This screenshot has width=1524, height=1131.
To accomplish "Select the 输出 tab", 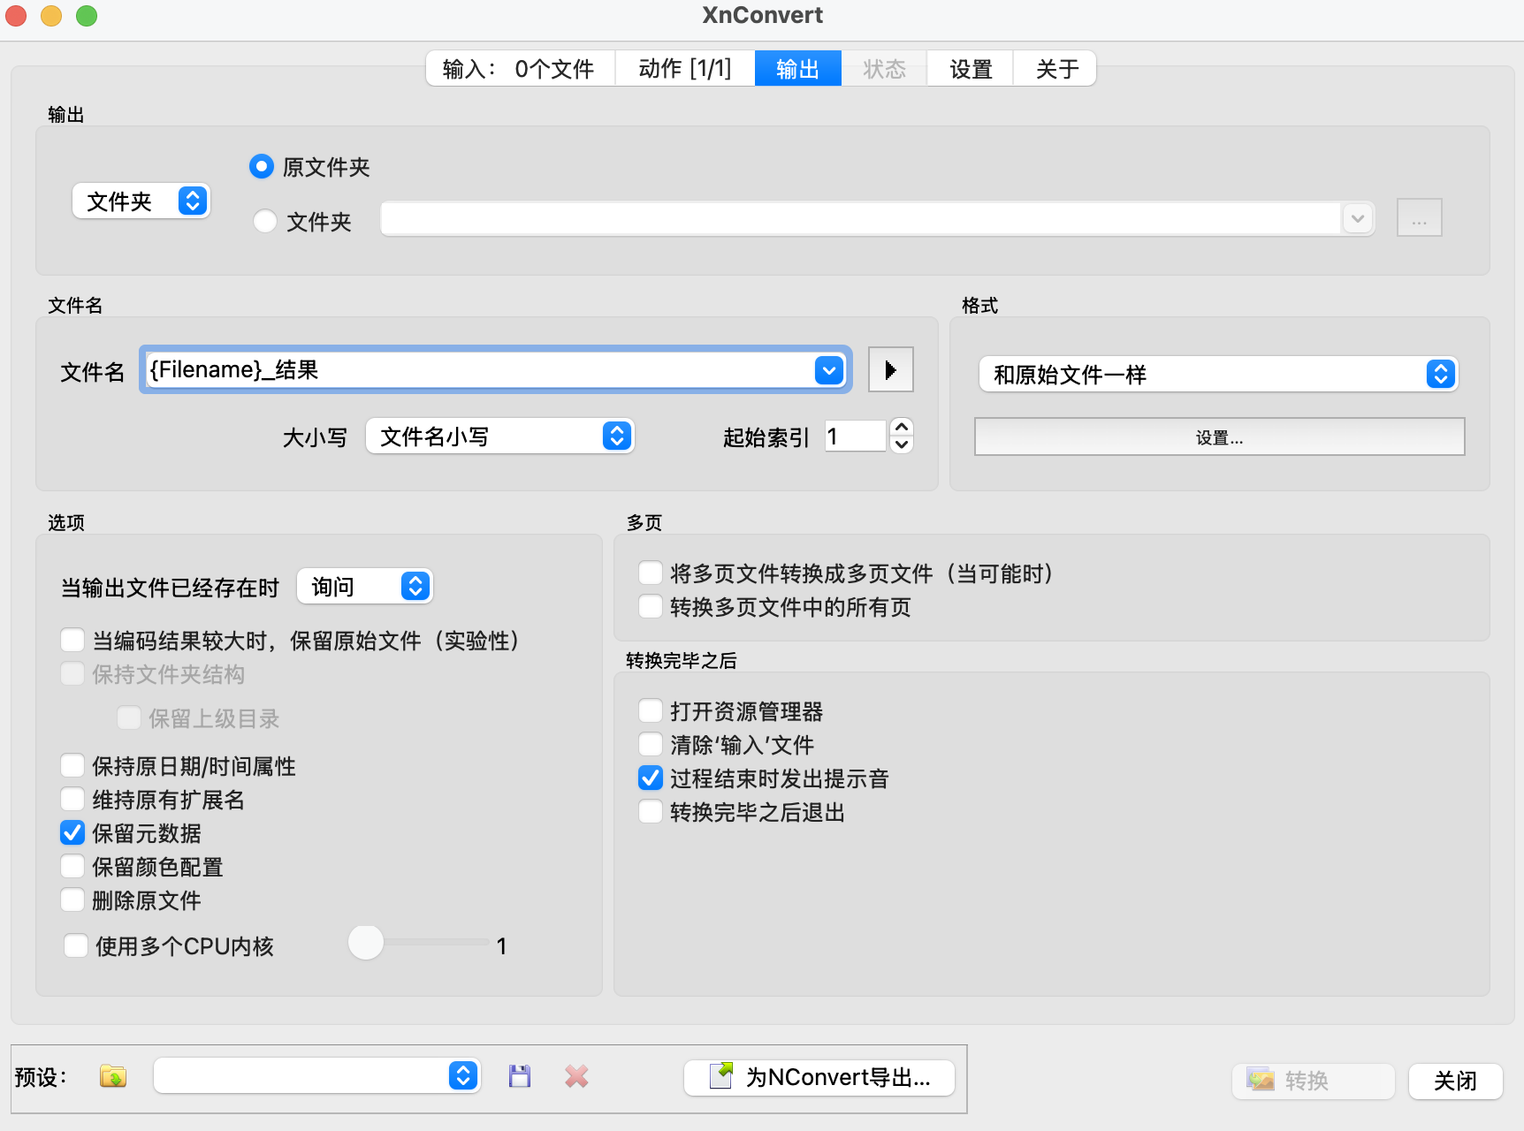I will (x=797, y=69).
